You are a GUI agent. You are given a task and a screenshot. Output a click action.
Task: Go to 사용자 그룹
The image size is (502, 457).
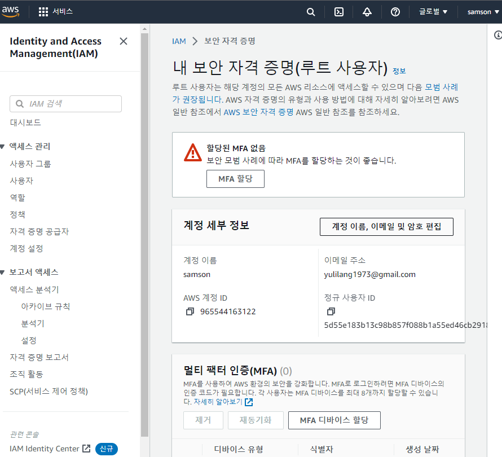pos(30,164)
